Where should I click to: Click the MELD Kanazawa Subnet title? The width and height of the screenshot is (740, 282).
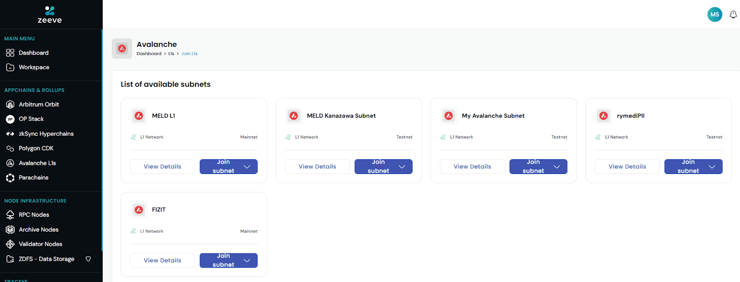[x=341, y=116]
